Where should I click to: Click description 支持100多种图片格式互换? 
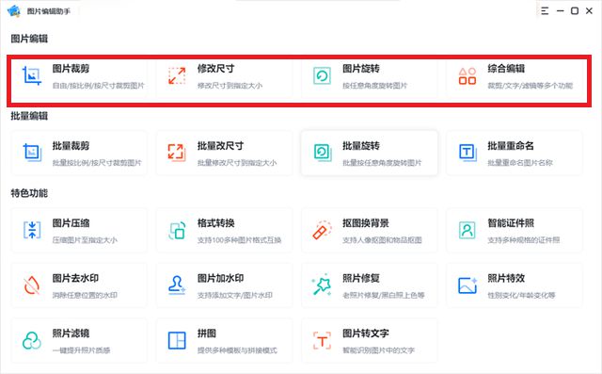pyautogui.click(x=240, y=240)
